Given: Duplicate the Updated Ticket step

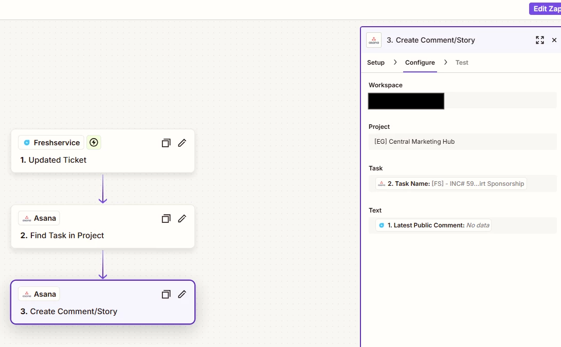Looking at the screenshot, I should [x=166, y=143].
